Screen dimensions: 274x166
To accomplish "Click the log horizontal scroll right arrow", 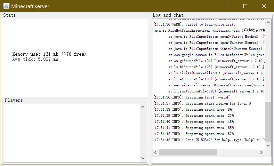I will pyautogui.click(x=262, y=152).
